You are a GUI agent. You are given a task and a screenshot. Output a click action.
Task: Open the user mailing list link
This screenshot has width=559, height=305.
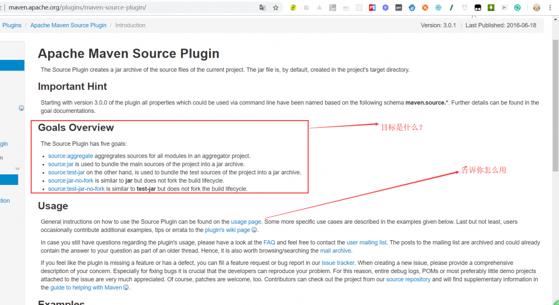[367, 242]
